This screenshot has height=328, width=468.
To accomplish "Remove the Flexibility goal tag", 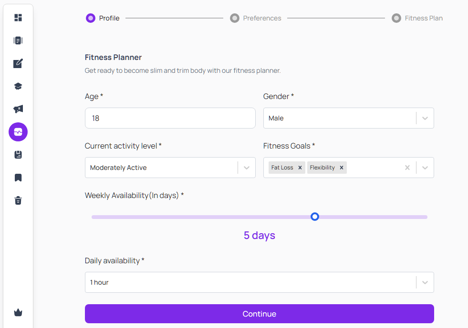I will pos(342,168).
